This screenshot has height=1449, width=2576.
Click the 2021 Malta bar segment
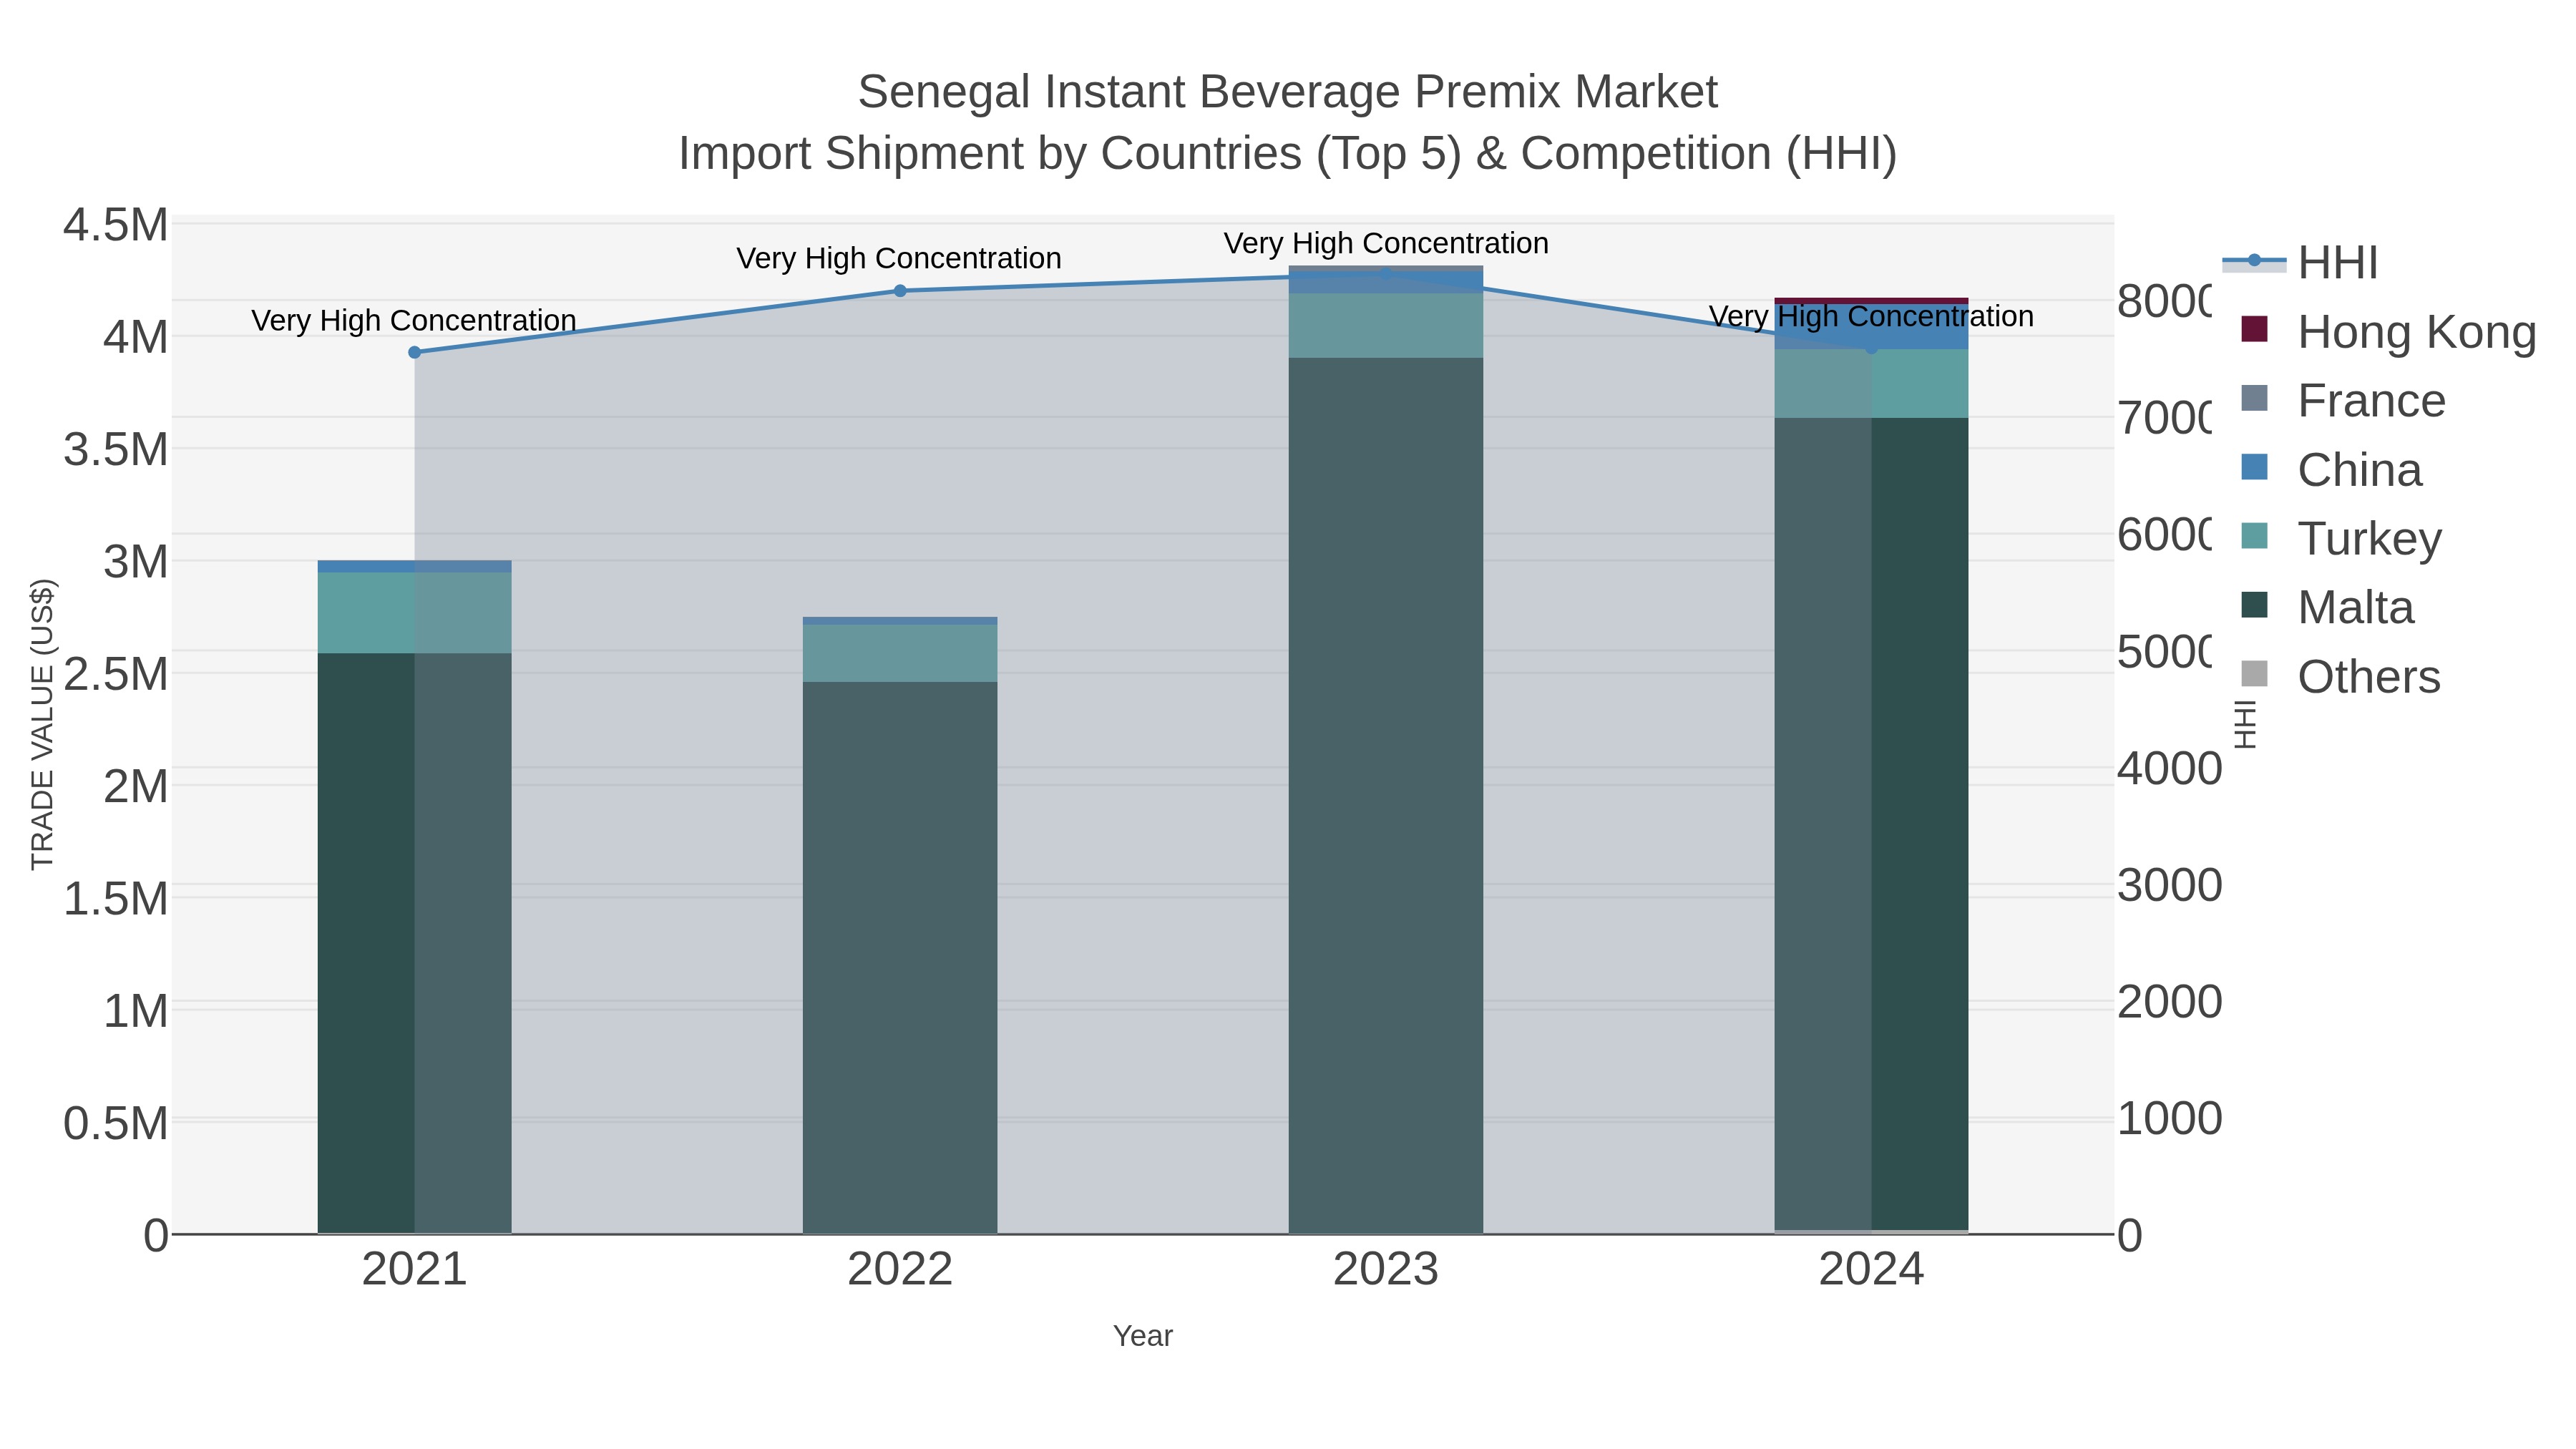tap(415, 943)
